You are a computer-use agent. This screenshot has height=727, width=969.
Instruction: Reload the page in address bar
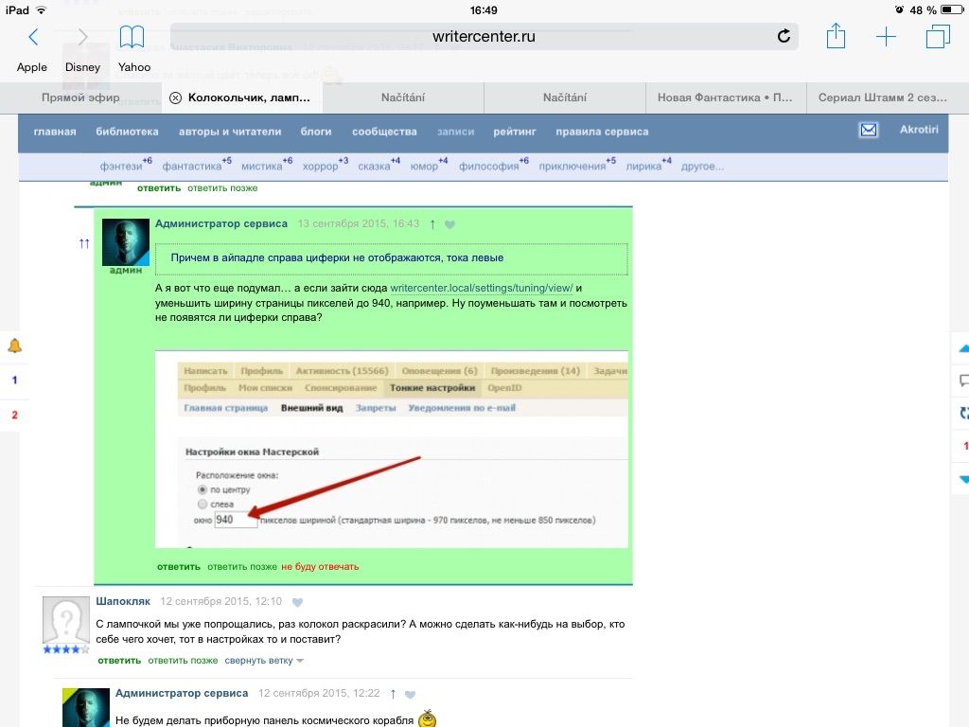(x=784, y=37)
